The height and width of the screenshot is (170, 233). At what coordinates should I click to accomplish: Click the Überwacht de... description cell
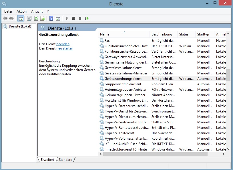(163, 133)
